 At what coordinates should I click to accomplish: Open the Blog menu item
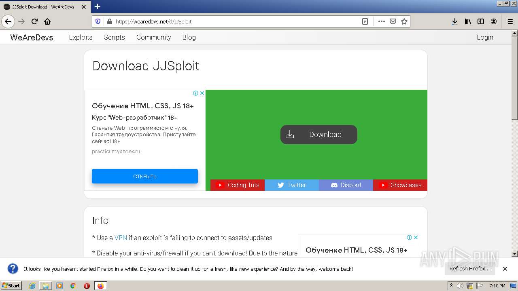click(189, 37)
